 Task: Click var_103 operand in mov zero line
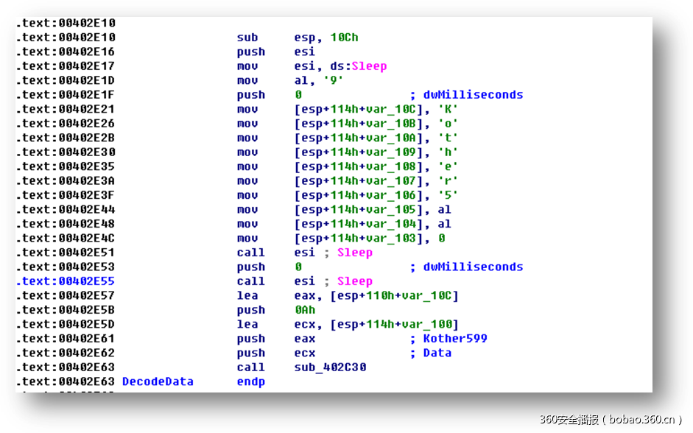pos(391,238)
